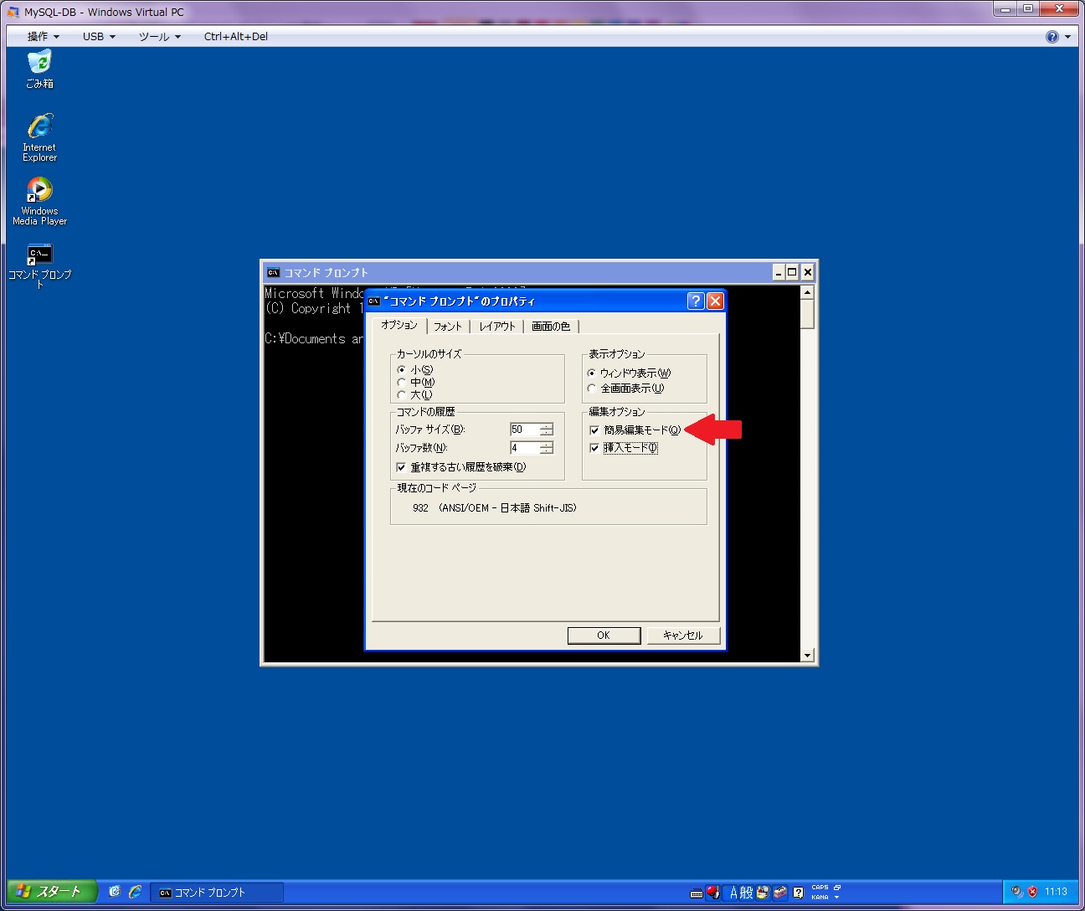The image size is (1085, 911).
Task: Click the バッファ サイズ input field
Action: coord(524,430)
